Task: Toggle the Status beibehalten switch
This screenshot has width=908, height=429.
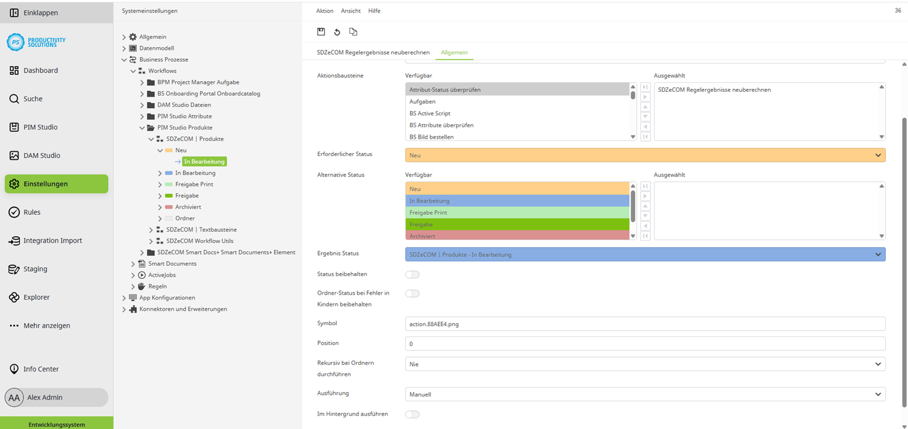Action: tap(412, 275)
